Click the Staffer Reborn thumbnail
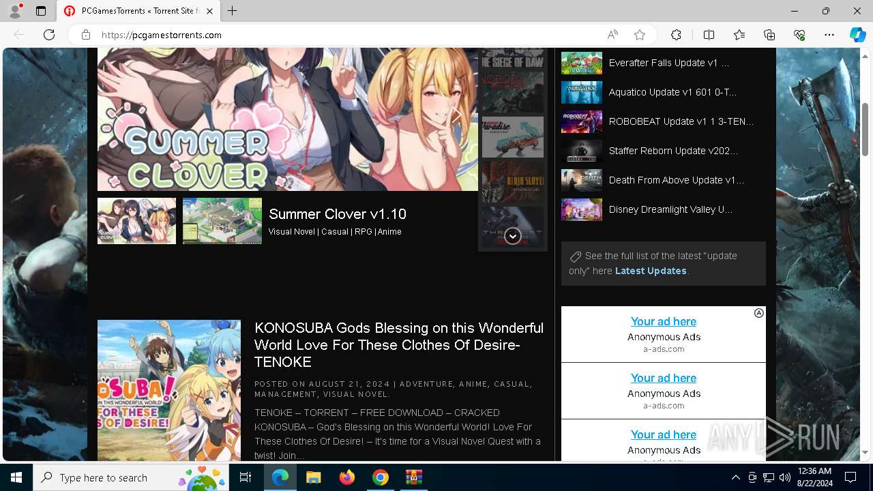Screen dimensions: 873x491 coord(581,151)
